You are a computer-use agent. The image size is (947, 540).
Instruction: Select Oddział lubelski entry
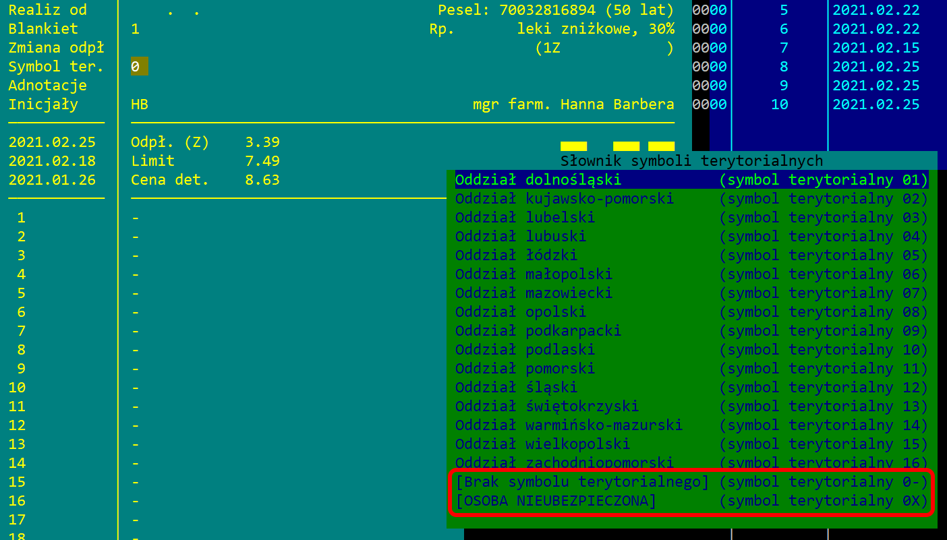point(691,218)
